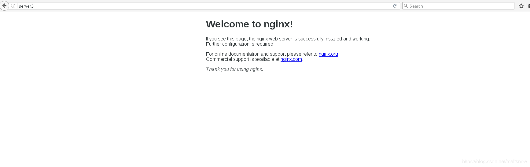530x167 pixels.
Task: Open site information icon beside server3
Action: click(x=13, y=6)
